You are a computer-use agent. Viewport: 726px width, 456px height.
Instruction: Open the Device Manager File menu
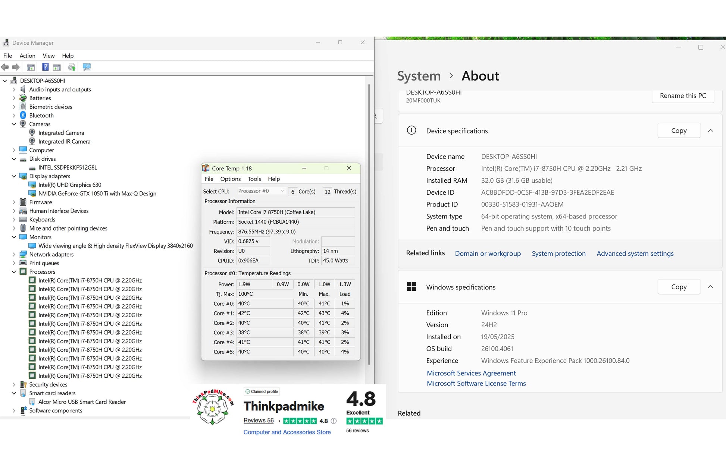7,56
